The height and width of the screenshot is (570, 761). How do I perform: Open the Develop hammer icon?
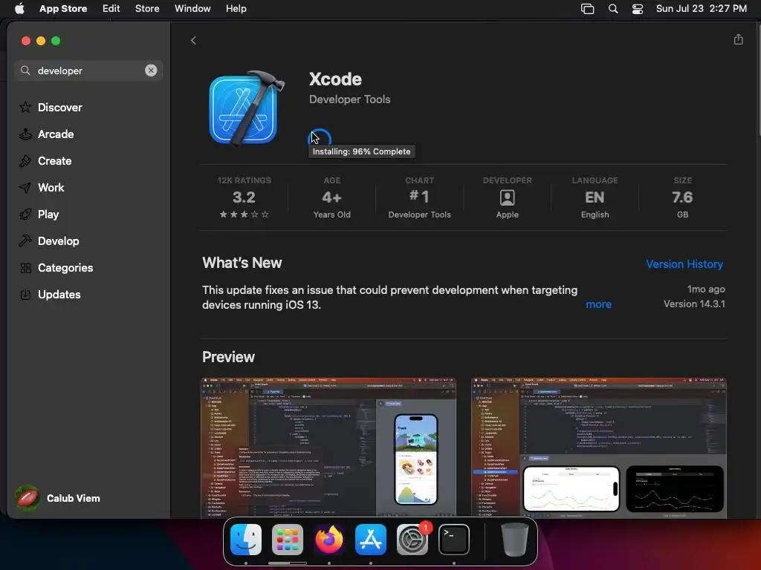pyautogui.click(x=25, y=241)
